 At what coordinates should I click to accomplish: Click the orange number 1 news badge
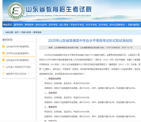[3, 46]
